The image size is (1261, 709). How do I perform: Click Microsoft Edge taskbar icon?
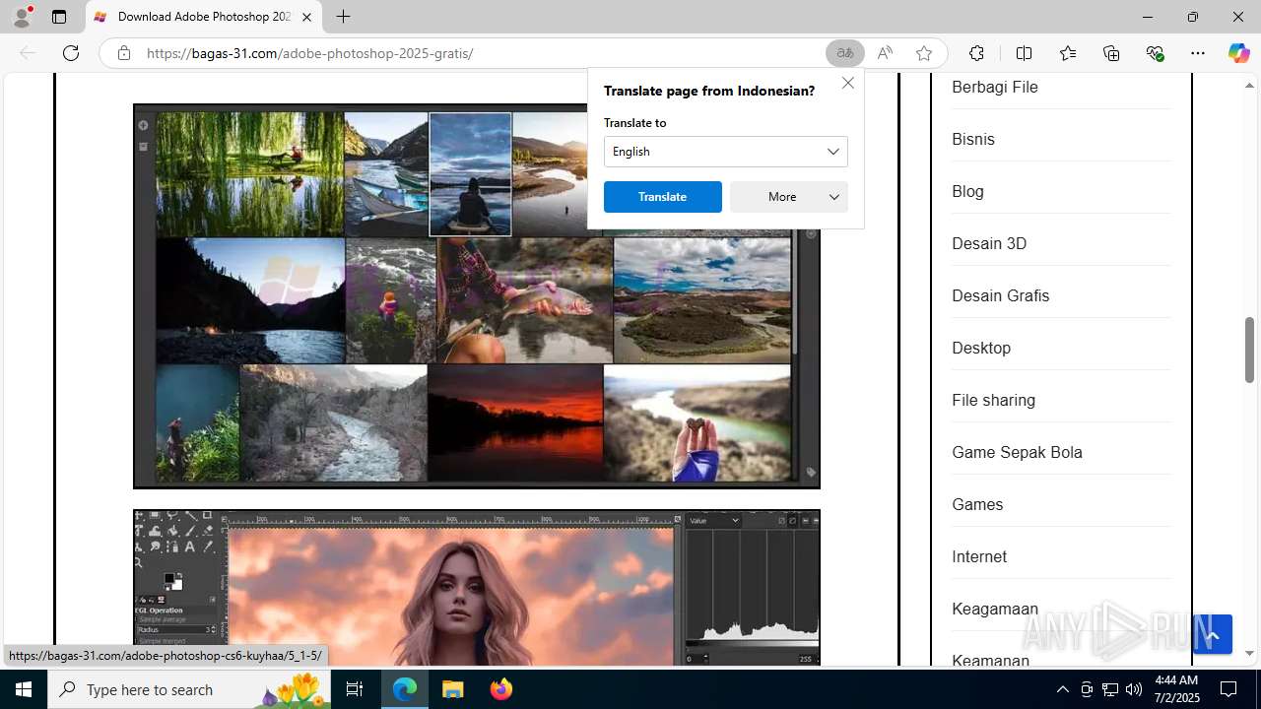tap(406, 689)
